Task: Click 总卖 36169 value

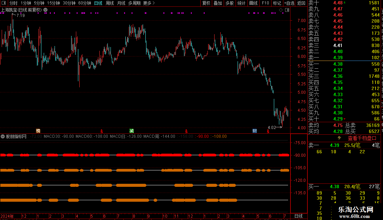Action: click(373, 125)
